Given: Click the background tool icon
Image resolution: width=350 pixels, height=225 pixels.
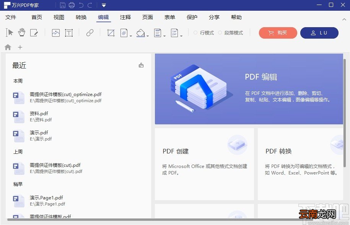Looking at the screenshot, I should click(141, 33).
